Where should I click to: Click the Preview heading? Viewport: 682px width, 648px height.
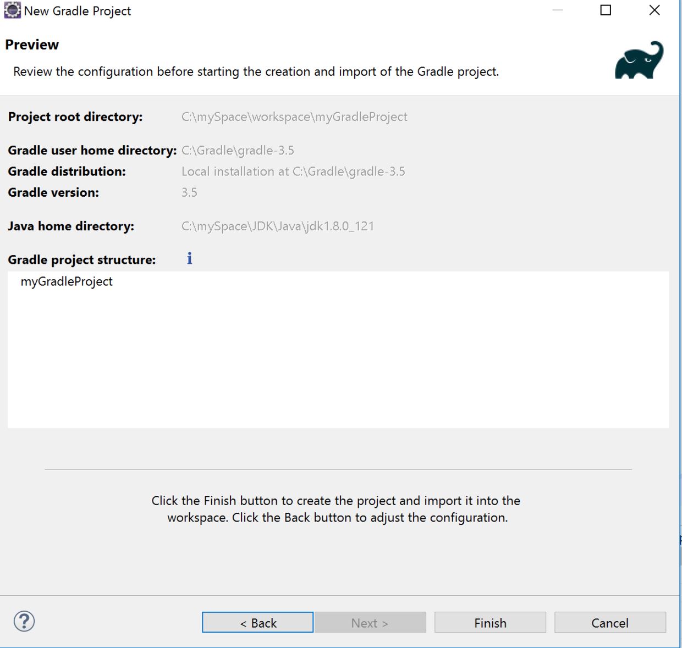coord(32,45)
